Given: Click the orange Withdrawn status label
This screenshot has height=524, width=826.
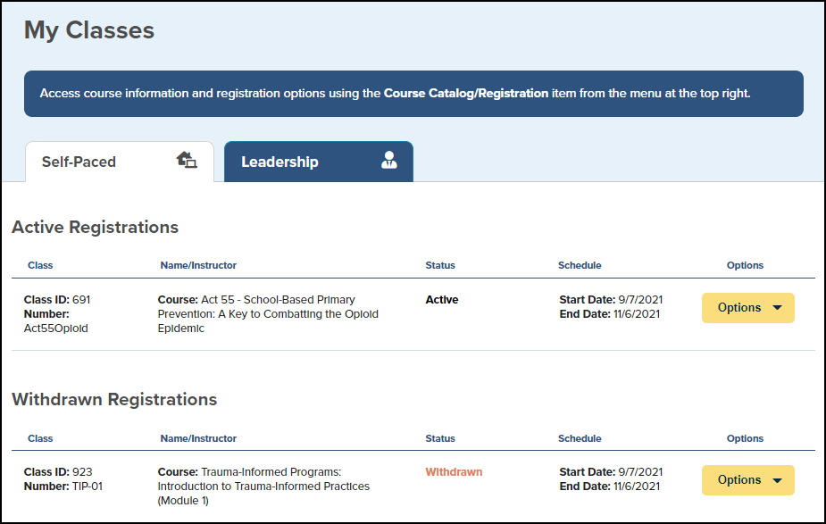Looking at the screenshot, I should pyautogui.click(x=454, y=472).
